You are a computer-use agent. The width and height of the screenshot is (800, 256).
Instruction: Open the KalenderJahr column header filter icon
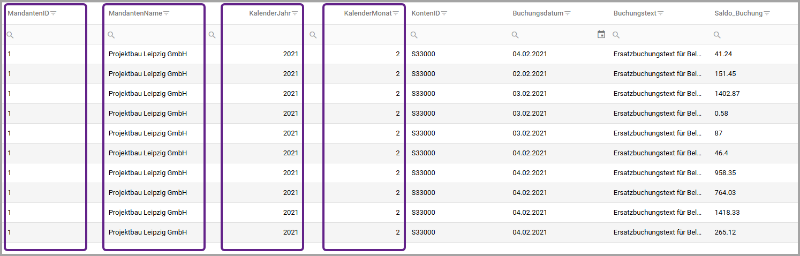[x=295, y=13]
